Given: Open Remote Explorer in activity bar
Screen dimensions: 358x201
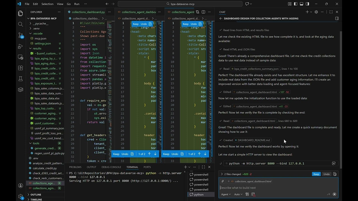Looking at the screenshot, I should [20, 57].
